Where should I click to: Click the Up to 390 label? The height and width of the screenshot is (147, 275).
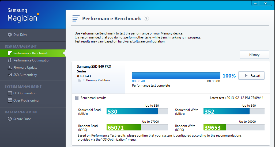point(249,106)
